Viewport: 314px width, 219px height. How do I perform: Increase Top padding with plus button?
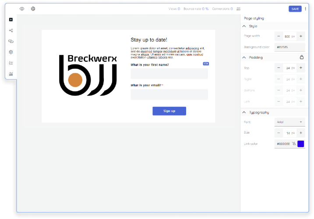301,68
